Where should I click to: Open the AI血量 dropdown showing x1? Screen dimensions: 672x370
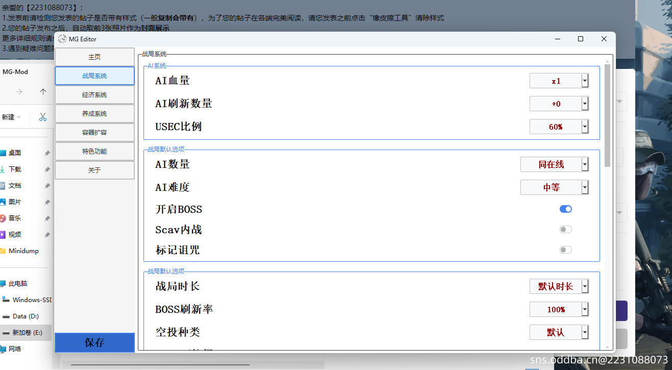[559, 81]
